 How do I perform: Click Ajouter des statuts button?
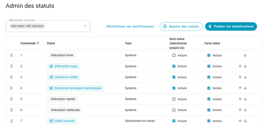pyautogui.click(x=181, y=27)
